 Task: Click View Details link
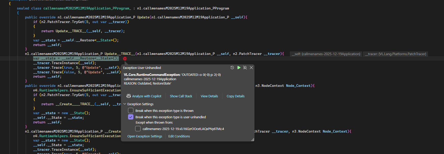[209, 96]
